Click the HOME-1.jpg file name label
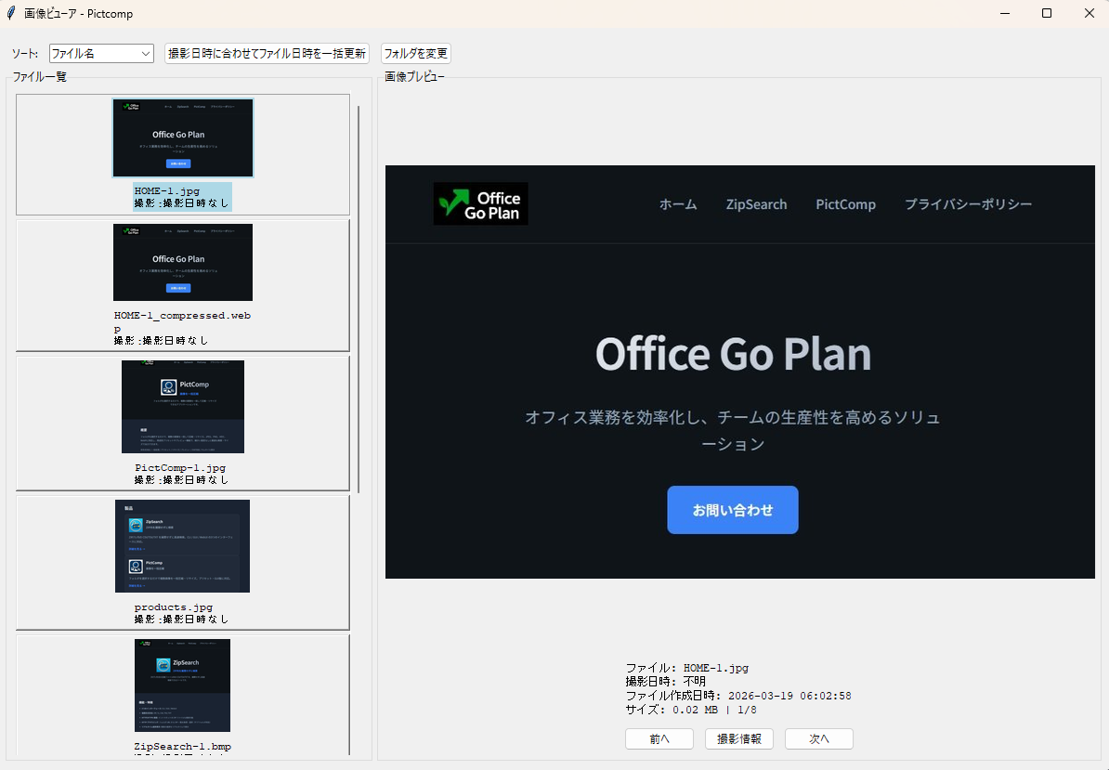Viewport: 1109px width, 770px height. [x=167, y=191]
